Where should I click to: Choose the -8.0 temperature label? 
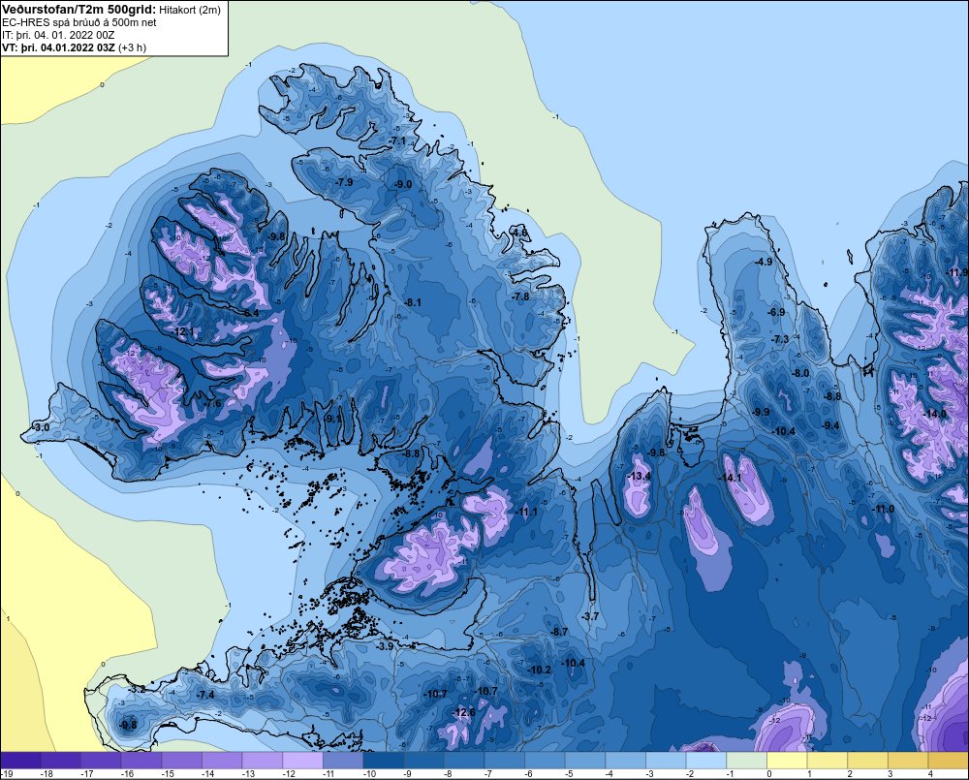coord(800,373)
